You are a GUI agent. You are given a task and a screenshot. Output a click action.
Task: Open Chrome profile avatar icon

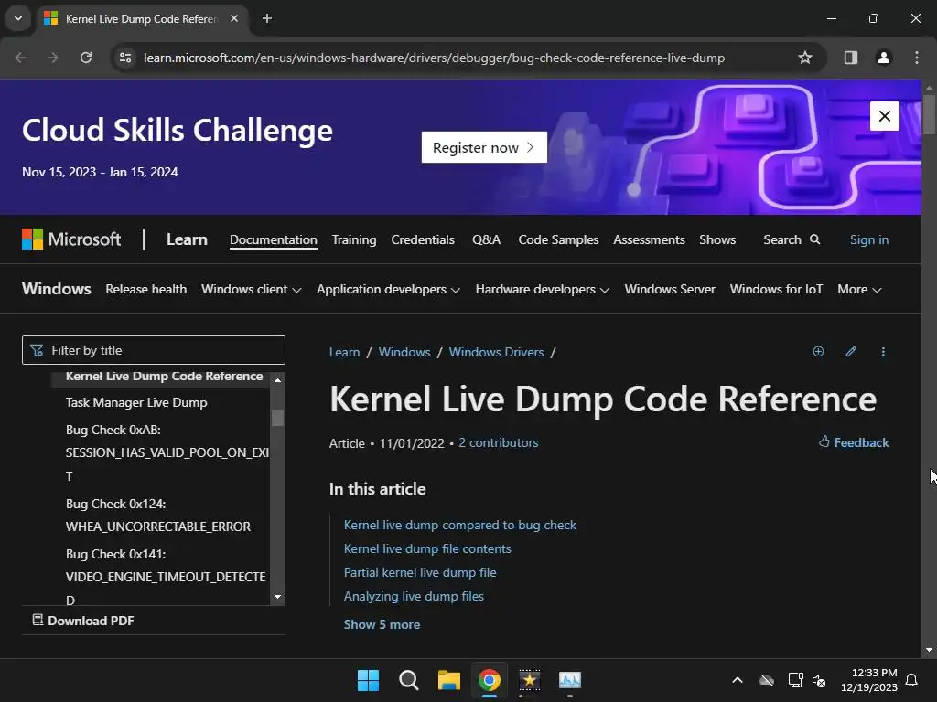tap(883, 58)
